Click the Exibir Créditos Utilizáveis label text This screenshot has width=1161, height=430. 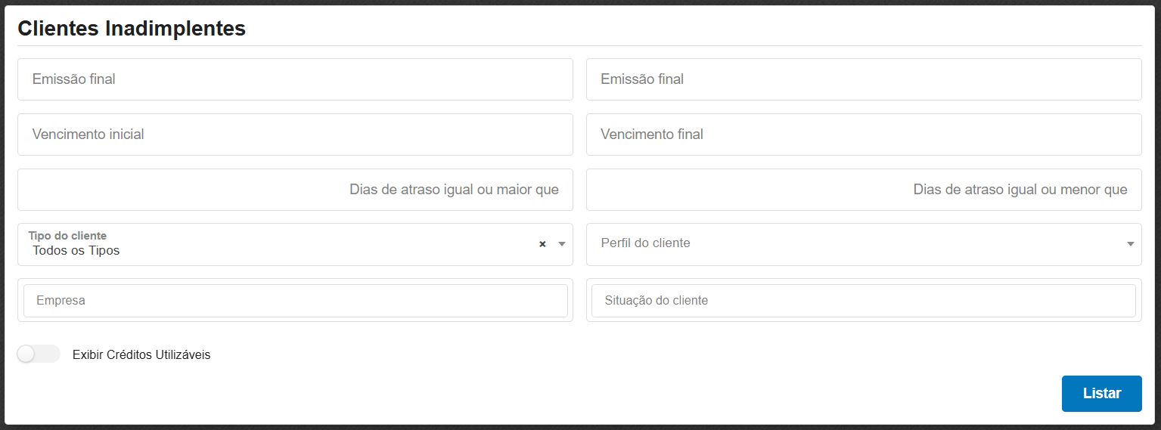tap(141, 354)
